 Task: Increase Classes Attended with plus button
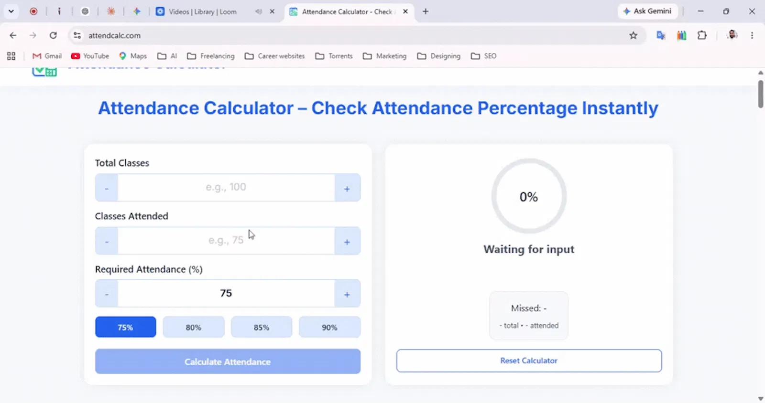[x=347, y=241]
